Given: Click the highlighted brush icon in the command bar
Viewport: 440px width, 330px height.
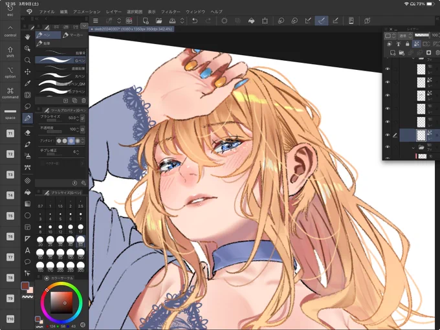Looking at the screenshot, I should [x=322, y=21].
